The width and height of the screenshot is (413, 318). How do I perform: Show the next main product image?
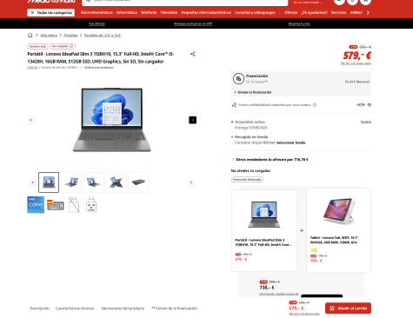193,120
